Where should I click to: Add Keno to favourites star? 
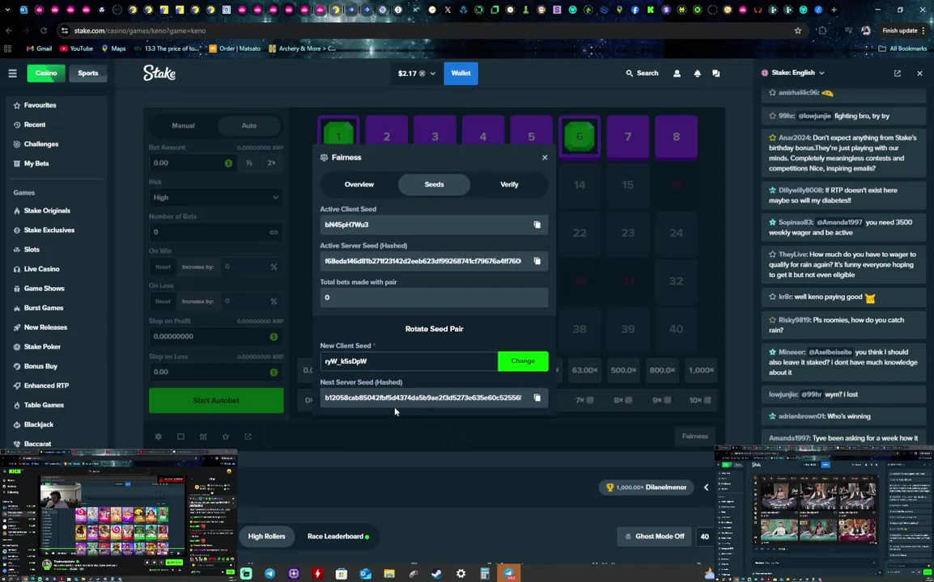(225, 436)
